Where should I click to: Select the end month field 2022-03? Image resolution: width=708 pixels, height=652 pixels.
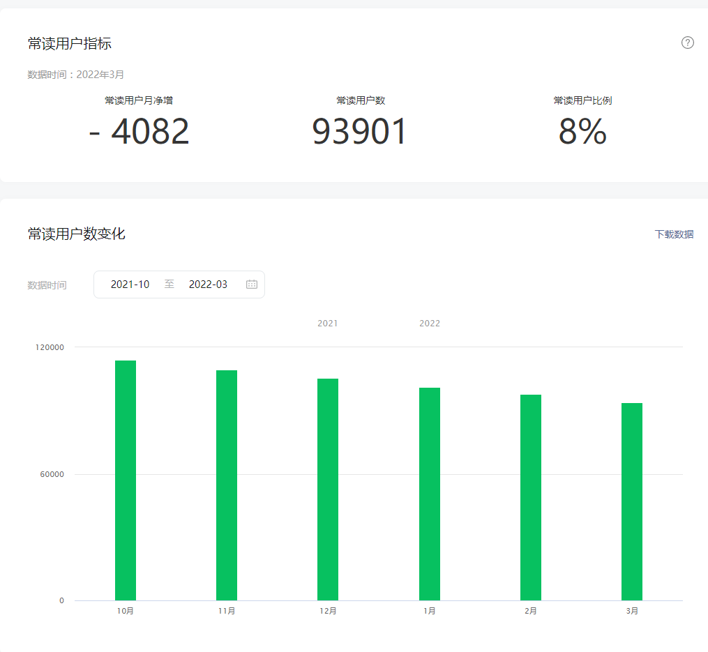tap(208, 285)
